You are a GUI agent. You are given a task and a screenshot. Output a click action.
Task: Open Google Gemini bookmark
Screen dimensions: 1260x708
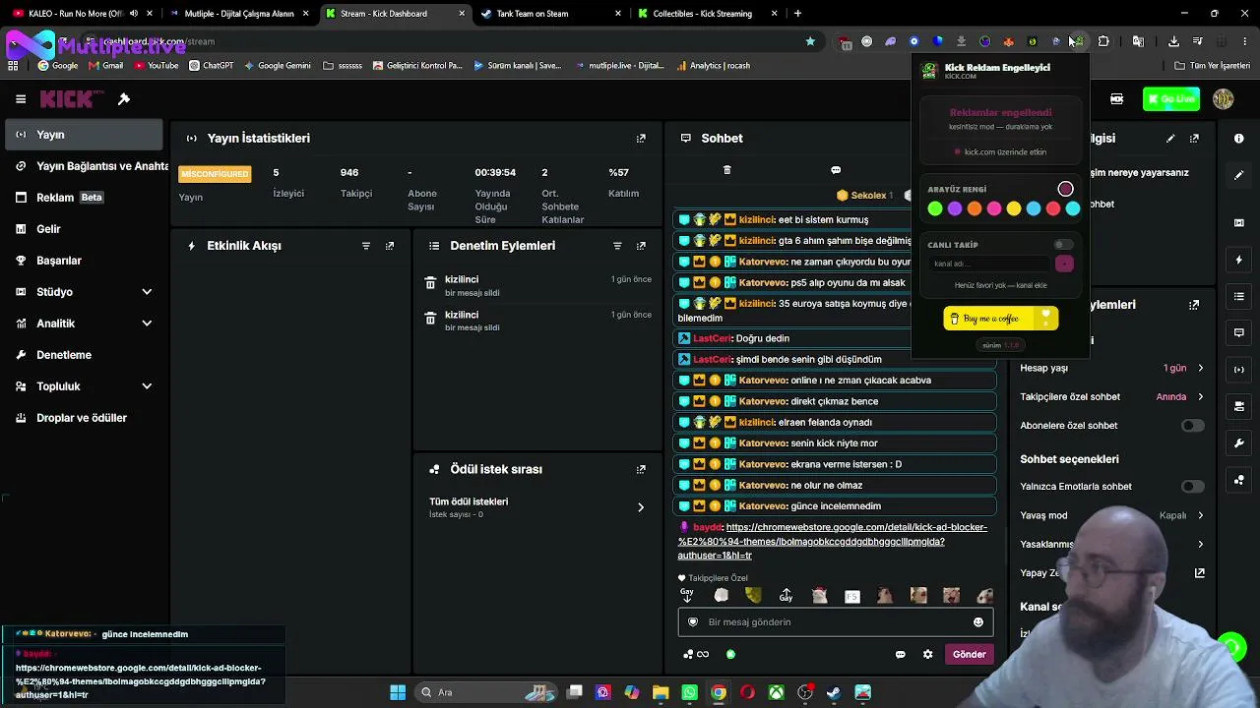click(277, 66)
